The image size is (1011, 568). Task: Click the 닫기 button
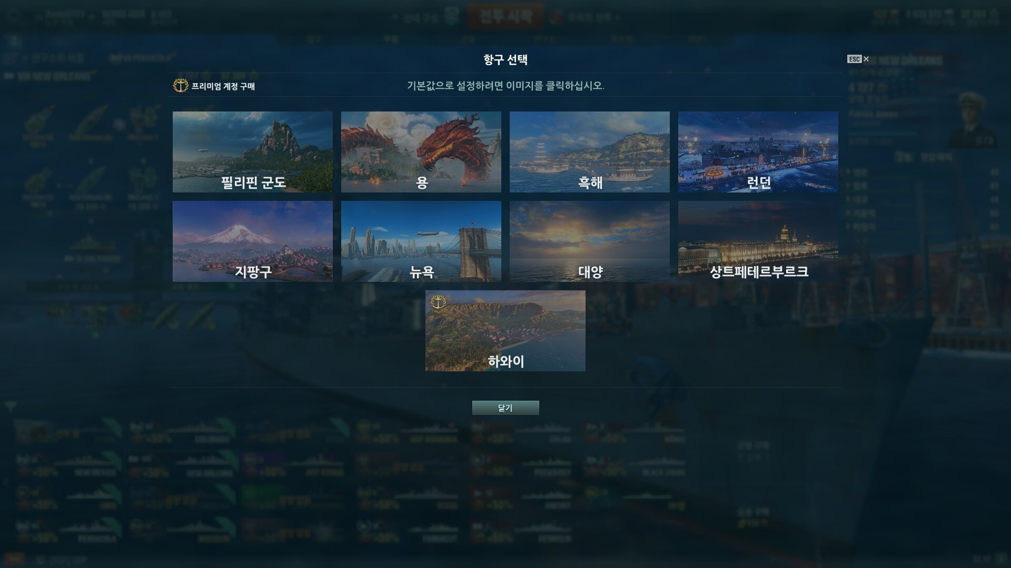(506, 408)
